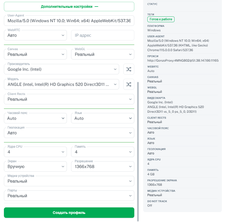Click the Windows platform value in summary

pos(154,30)
